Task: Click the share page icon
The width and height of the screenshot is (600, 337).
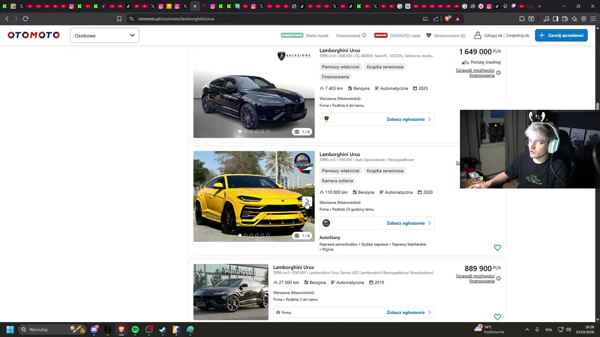Action: [436, 19]
